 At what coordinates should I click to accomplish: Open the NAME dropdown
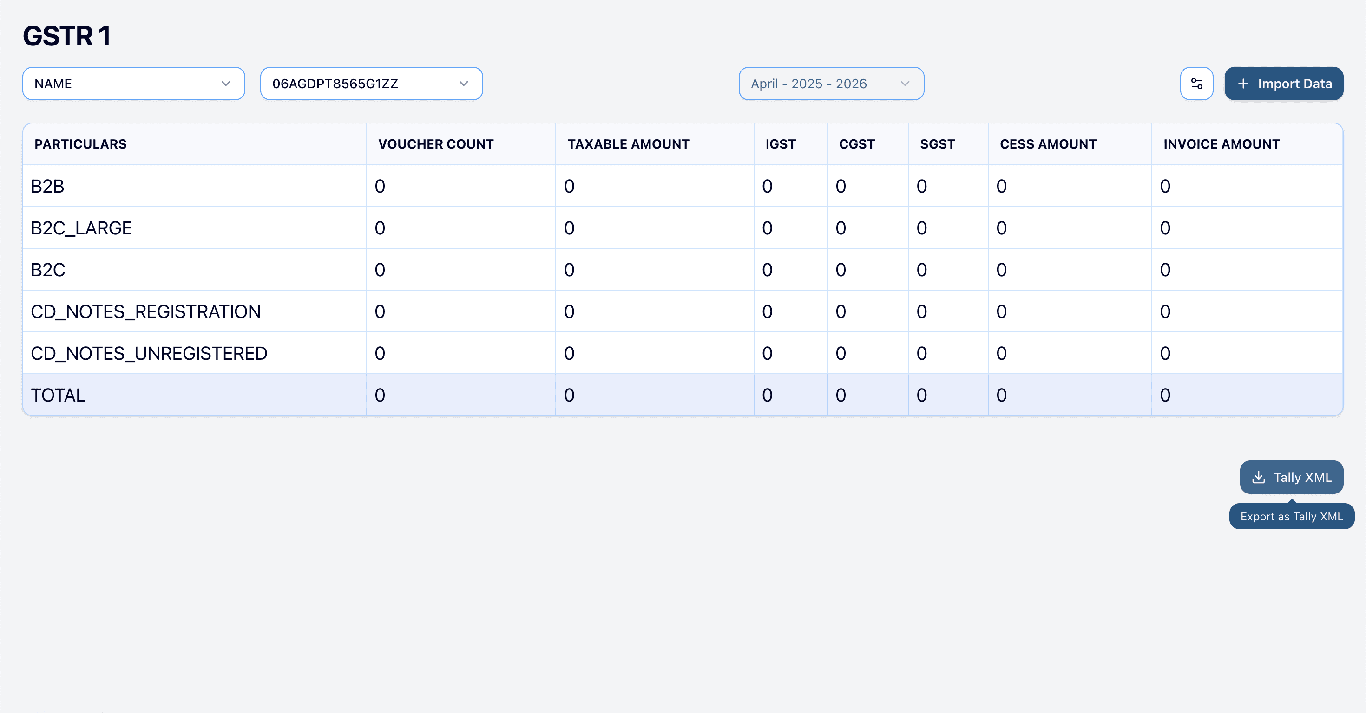click(x=133, y=83)
